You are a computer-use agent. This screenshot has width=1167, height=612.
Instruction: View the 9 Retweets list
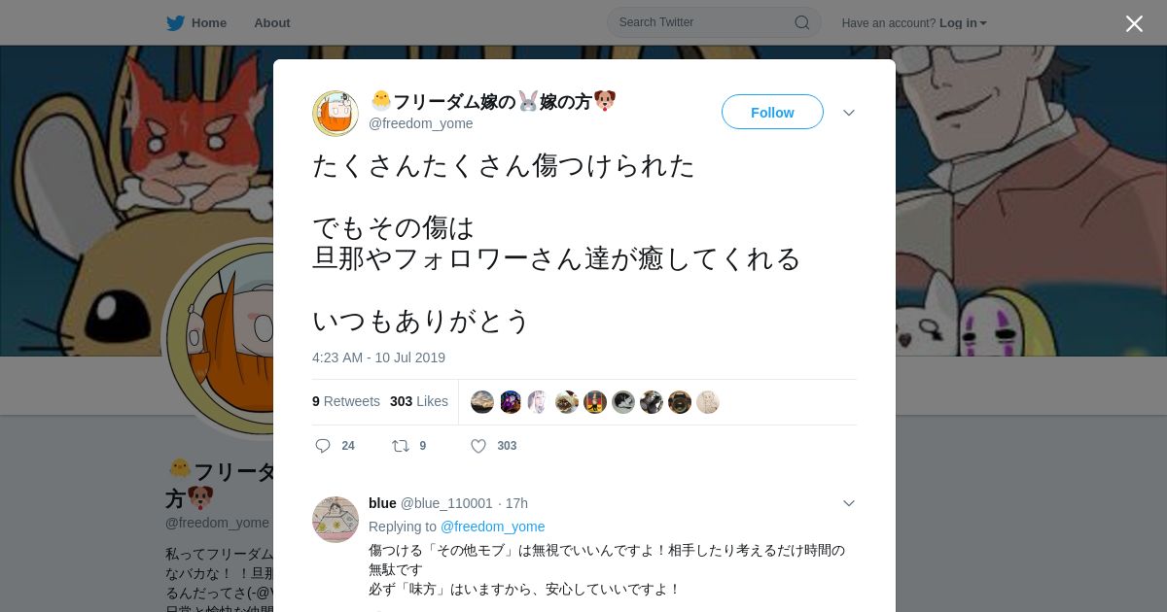click(346, 401)
